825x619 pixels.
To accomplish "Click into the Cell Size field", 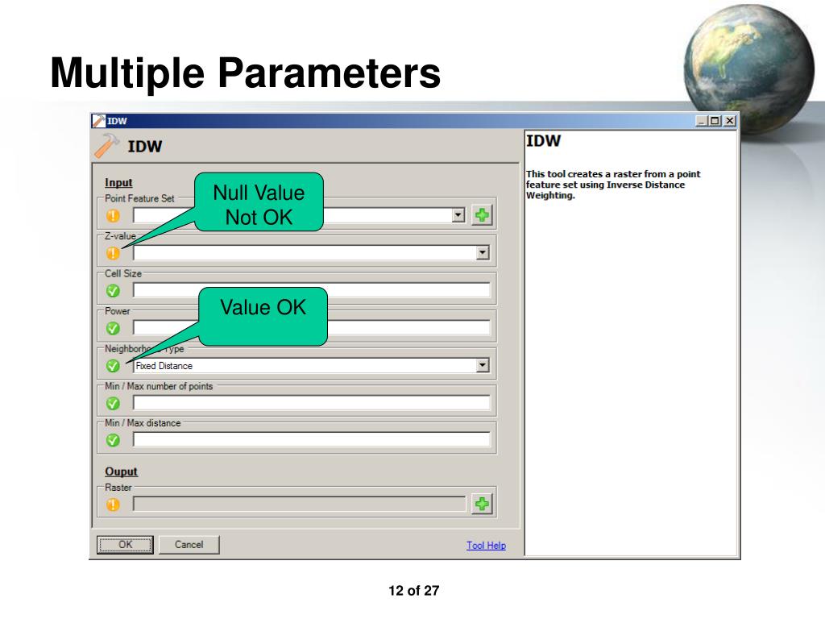I will pyautogui.click(x=312, y=290).
